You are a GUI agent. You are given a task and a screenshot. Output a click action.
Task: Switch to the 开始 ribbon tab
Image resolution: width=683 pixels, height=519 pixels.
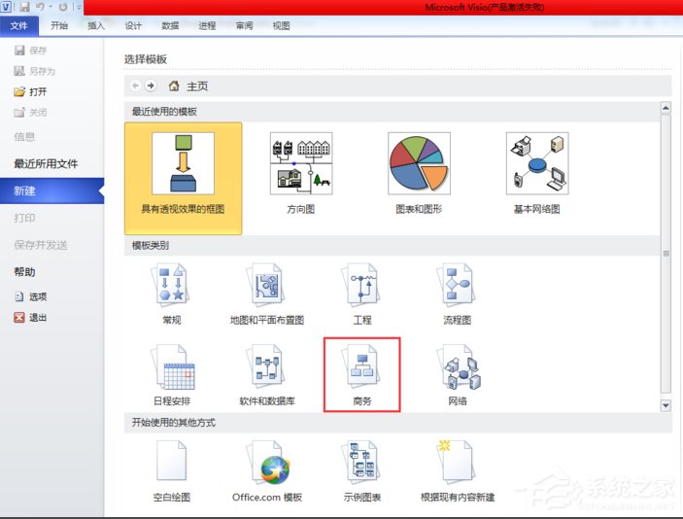[59, 25]
